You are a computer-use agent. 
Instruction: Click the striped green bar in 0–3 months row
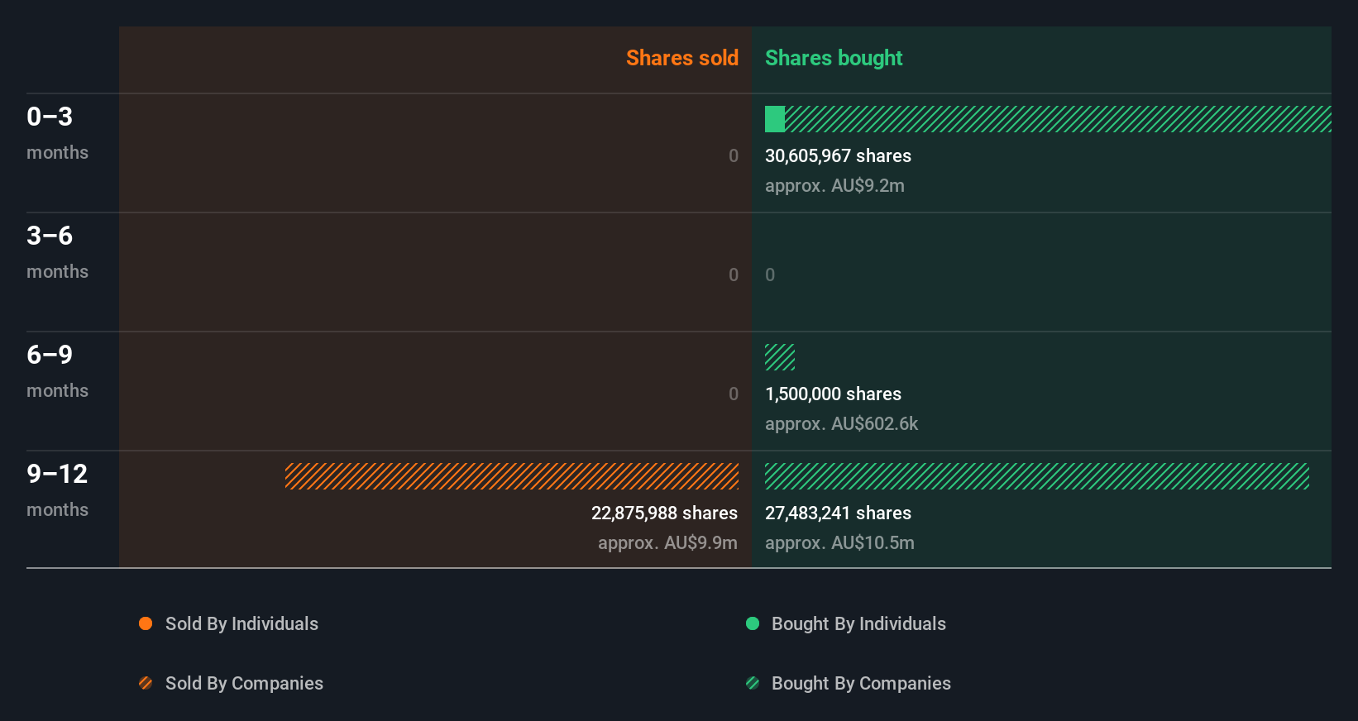tap(1058, 119)
